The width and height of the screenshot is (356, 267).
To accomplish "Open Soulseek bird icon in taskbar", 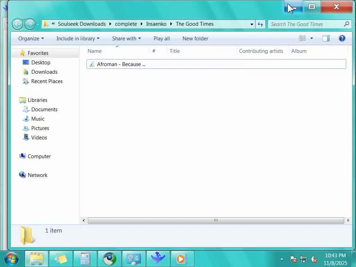I will pos(158,259).
